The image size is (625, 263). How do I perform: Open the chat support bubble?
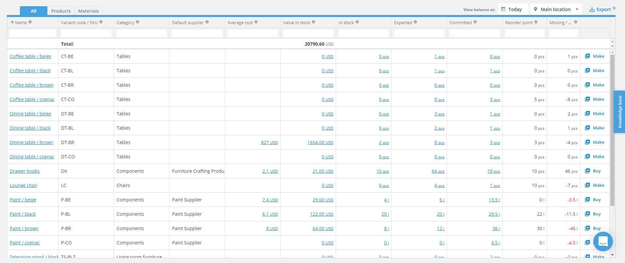click(603, 241)
